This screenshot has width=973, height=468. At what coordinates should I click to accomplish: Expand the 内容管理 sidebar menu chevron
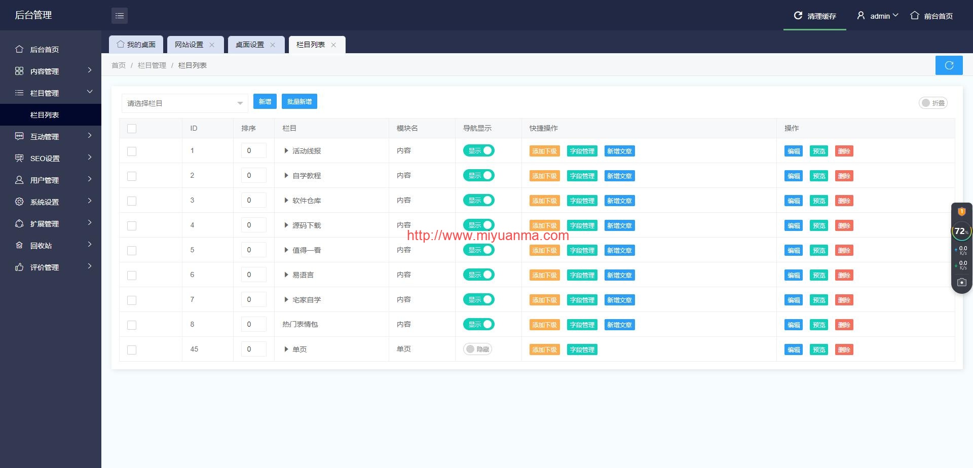90,70
